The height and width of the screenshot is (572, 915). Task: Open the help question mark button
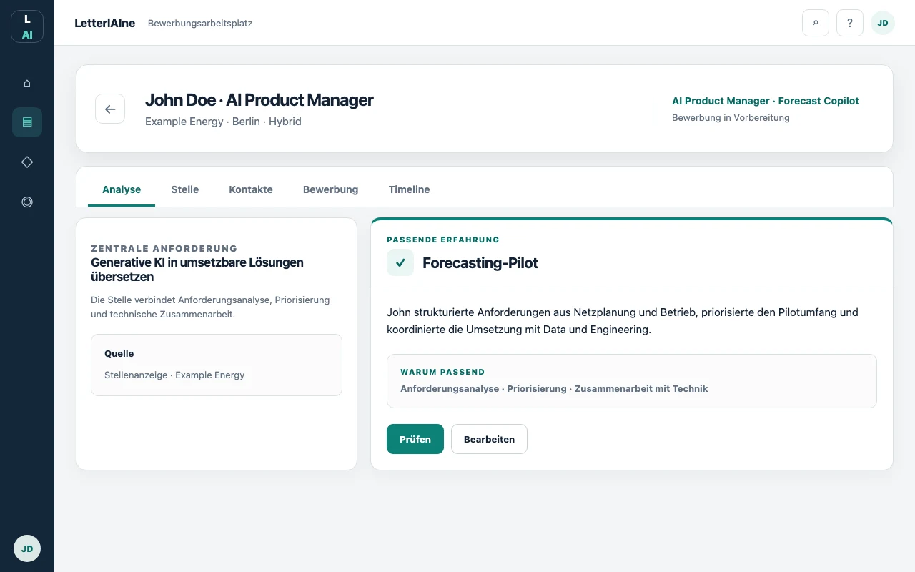tap(850, 23)
